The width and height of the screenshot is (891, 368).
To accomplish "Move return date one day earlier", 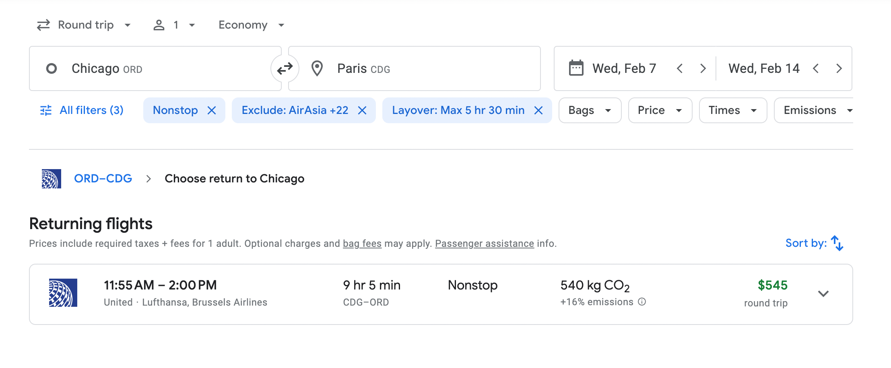I will point(816,68).
